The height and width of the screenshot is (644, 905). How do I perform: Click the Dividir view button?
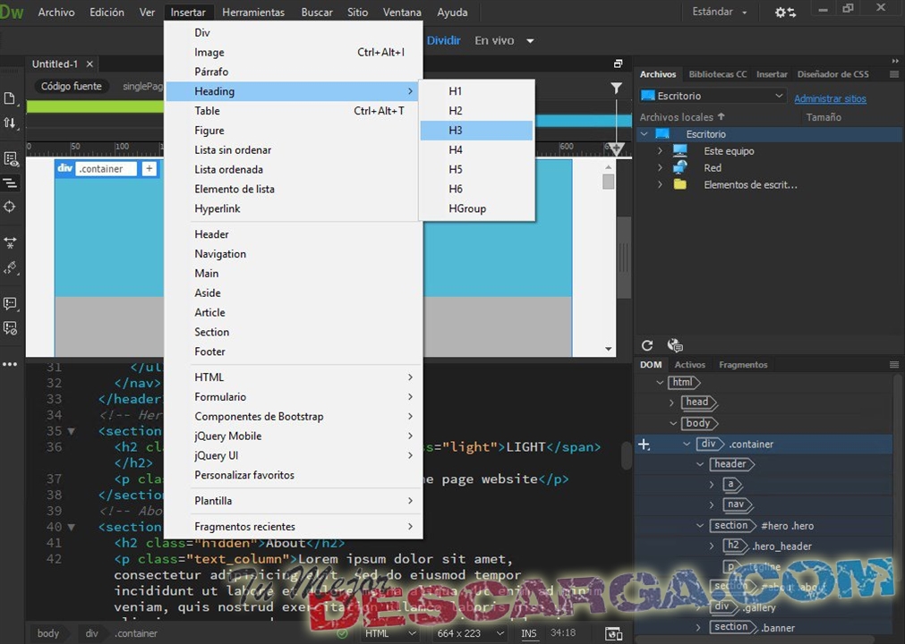[443, 40]
